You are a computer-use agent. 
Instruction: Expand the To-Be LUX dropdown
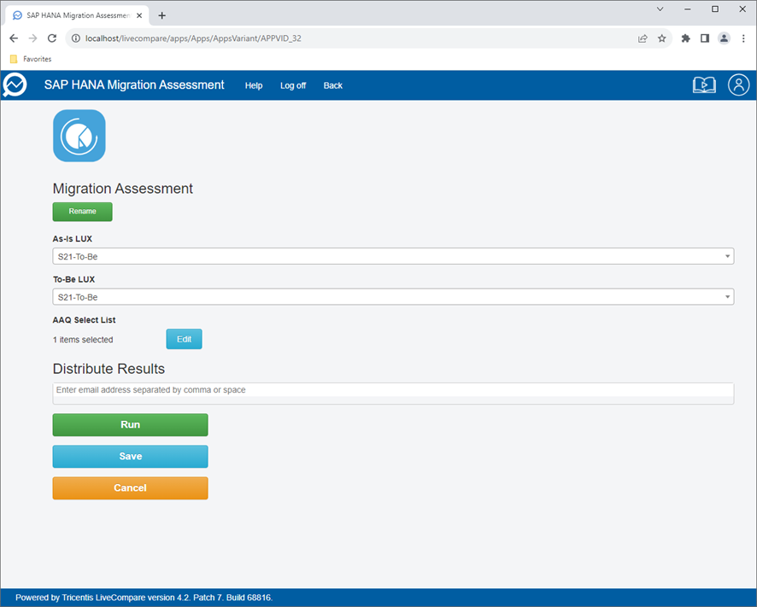click(x=393, y=297)
